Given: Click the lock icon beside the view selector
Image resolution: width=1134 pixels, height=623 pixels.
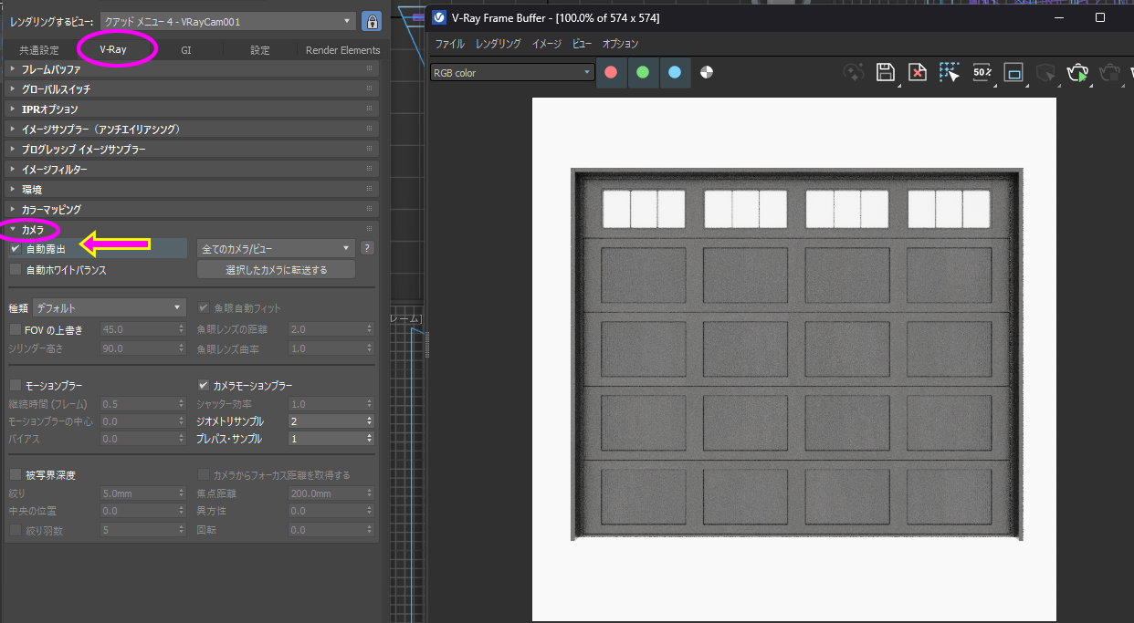Looking at the screenshot, I should (371, 21).
